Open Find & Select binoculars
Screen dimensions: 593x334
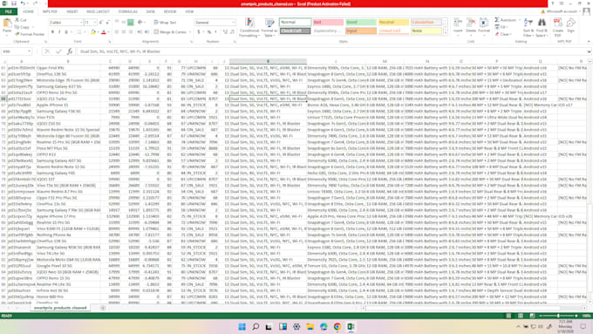[542, 27]
